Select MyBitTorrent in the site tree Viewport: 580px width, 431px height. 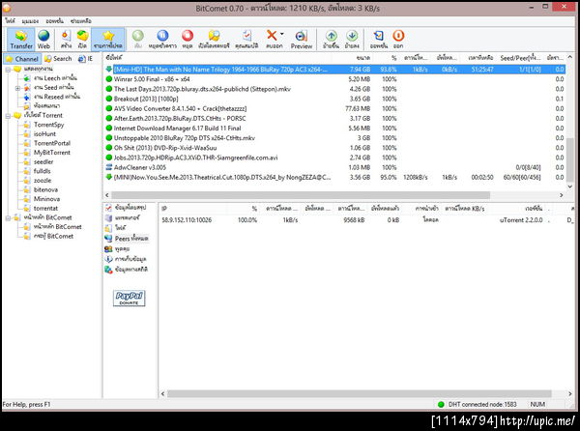pyautogui.click(x=52, y=153)
